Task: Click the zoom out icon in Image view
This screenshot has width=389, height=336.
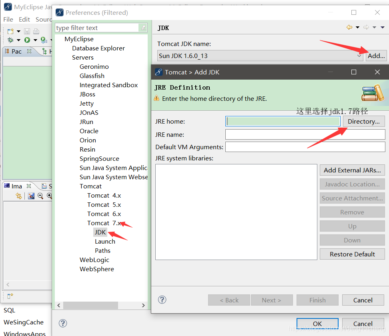Action: click(40, 196)
